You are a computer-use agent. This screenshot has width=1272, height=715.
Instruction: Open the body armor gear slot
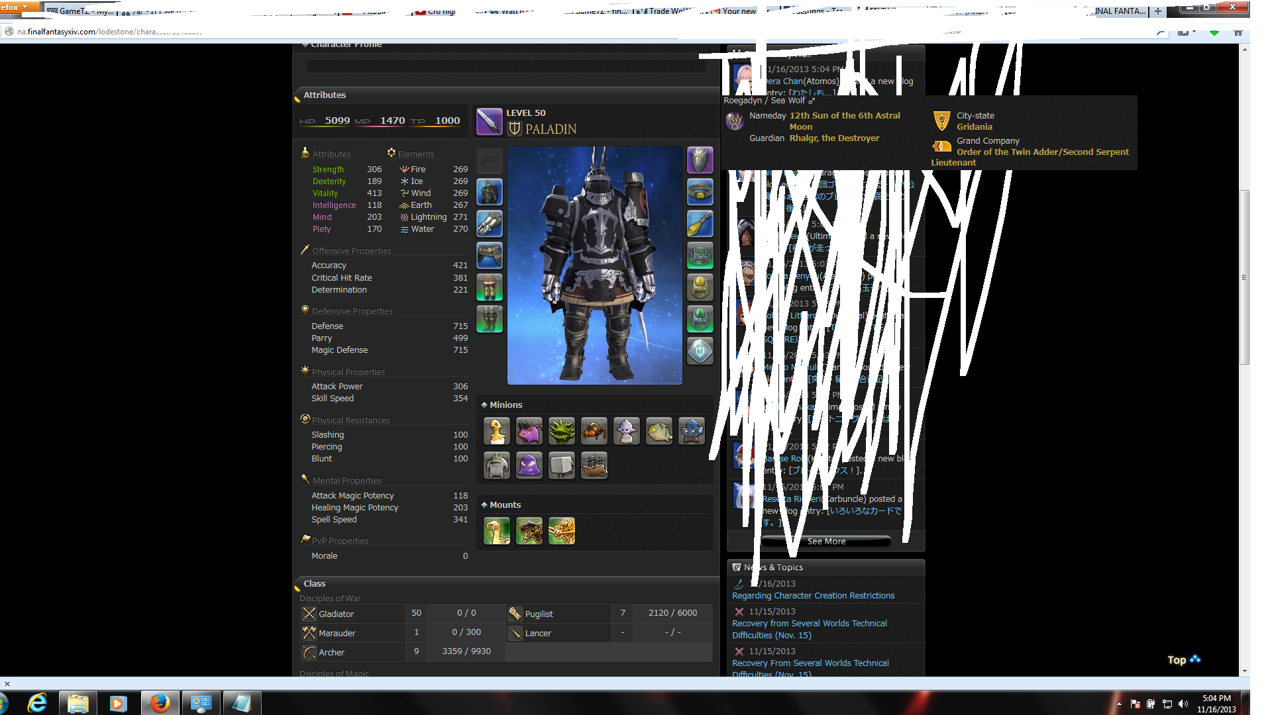(x=490, y=192)
